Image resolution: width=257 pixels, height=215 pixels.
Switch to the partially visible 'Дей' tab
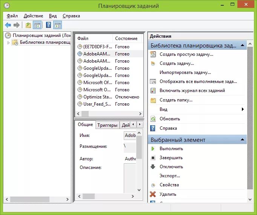[x=125, y=125]
